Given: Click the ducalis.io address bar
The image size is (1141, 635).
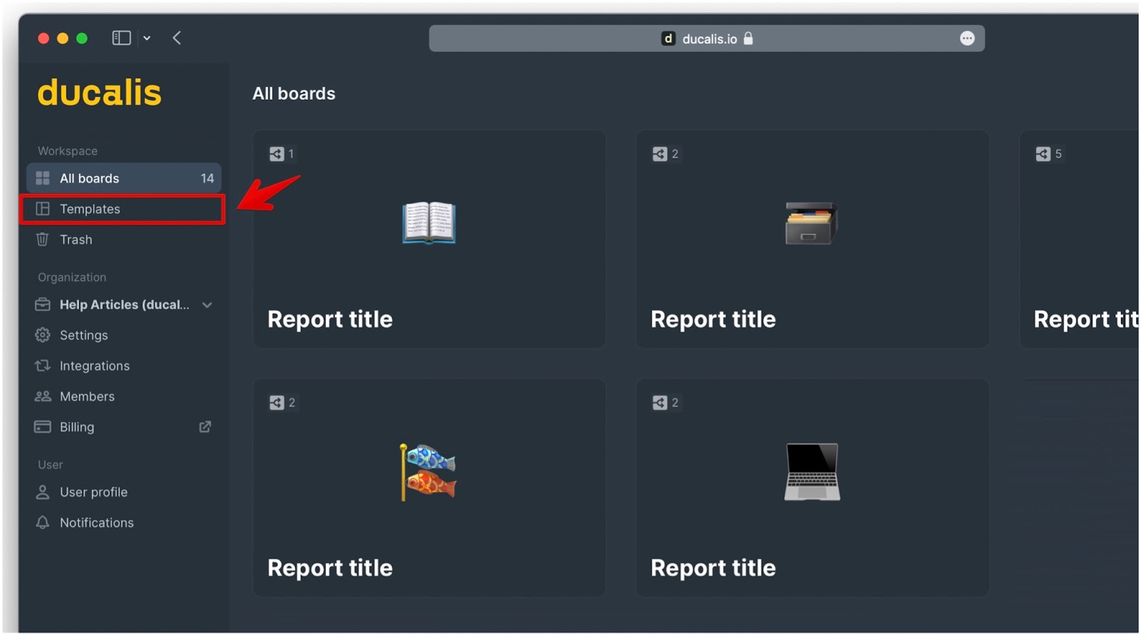Looking at the screenshot, I should pos(707,38).
